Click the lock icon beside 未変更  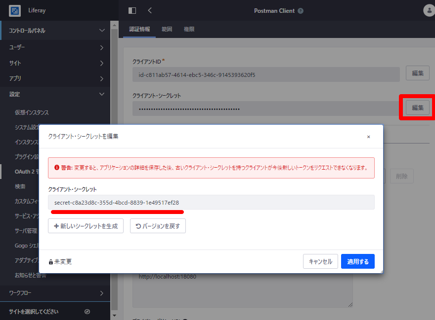click(50, 261)
